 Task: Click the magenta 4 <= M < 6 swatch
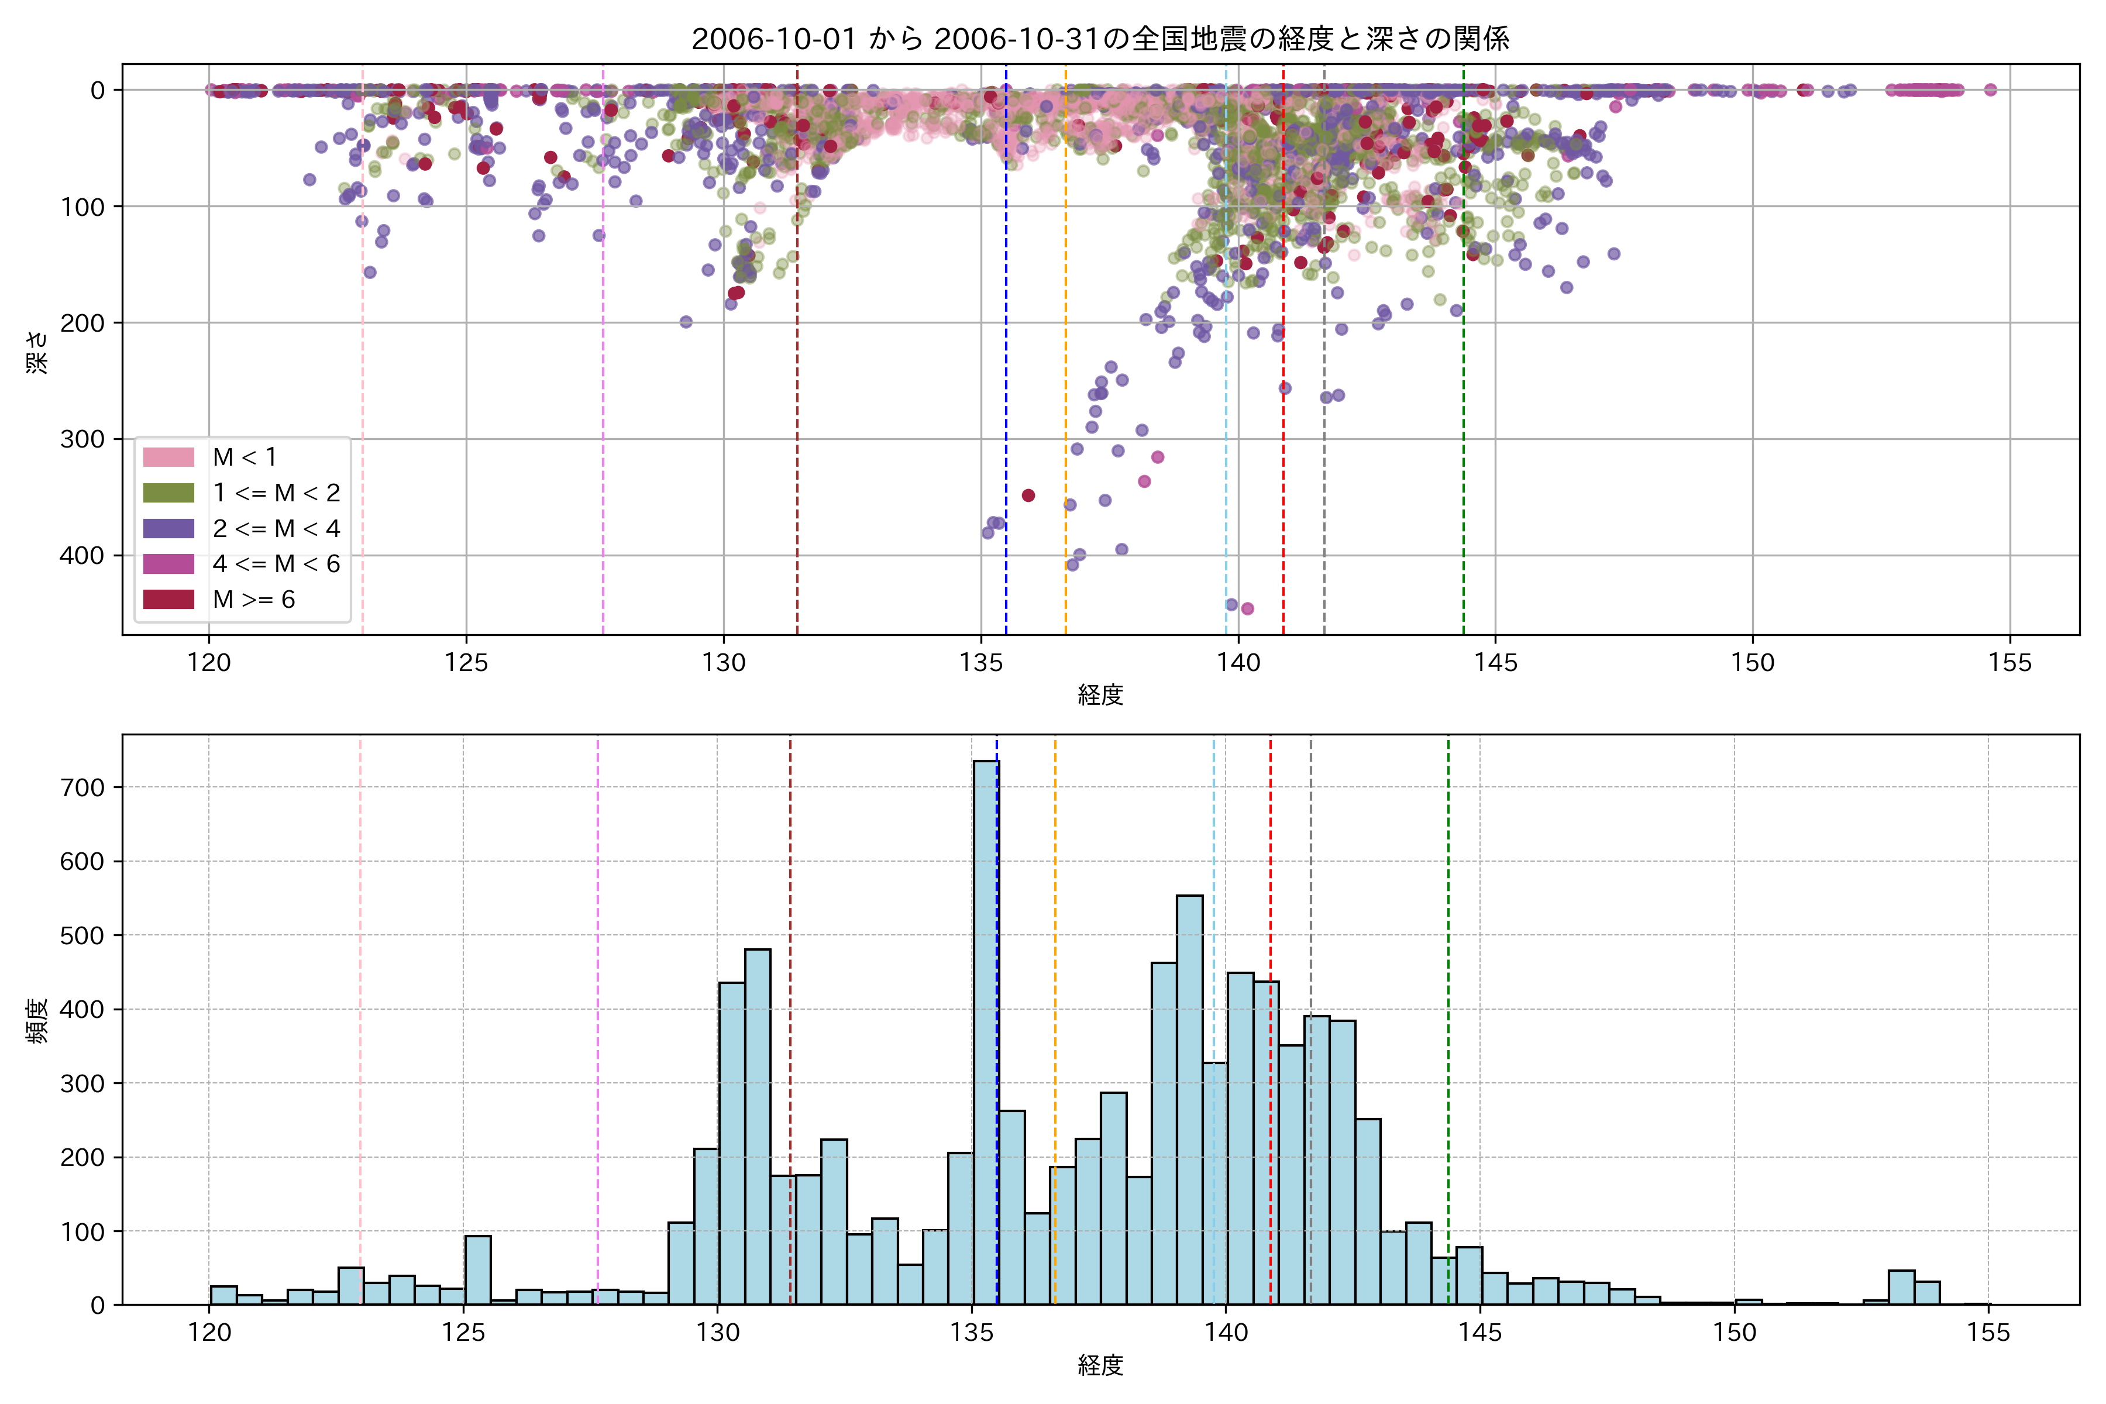(x=168, y=563)
